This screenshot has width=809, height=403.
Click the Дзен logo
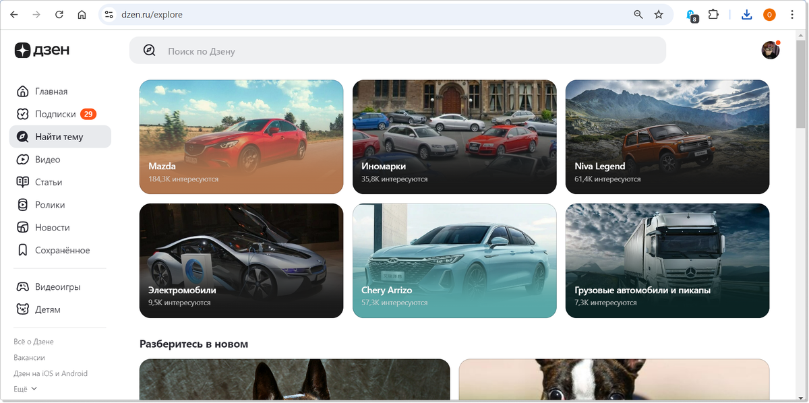[42, 50]
